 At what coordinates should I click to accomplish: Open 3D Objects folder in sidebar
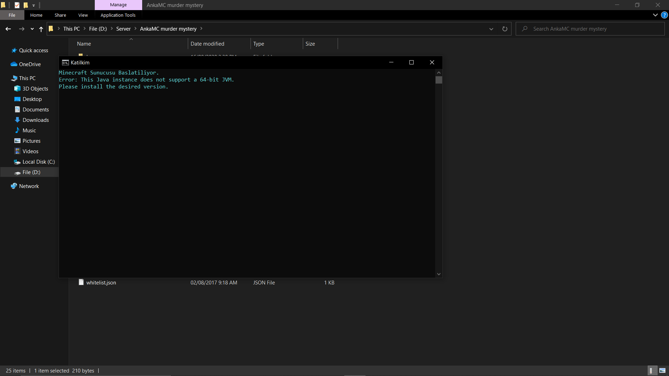35,89
